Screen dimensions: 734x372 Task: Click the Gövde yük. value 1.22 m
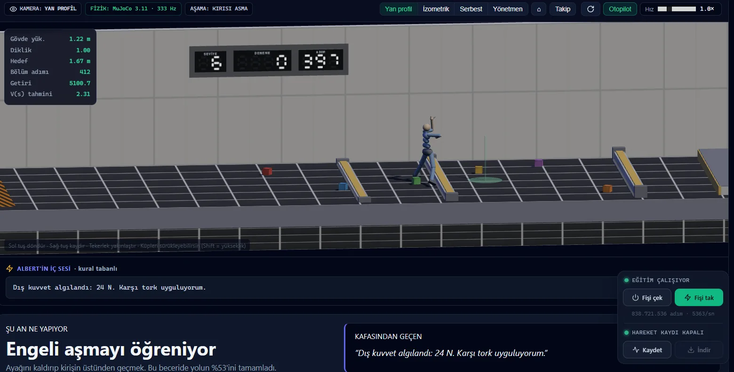pos(80,39)
